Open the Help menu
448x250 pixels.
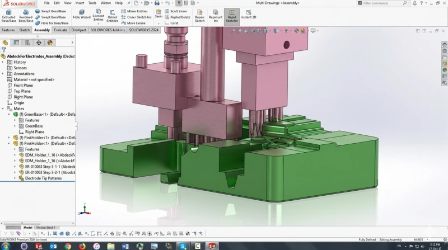pos(119,3)
